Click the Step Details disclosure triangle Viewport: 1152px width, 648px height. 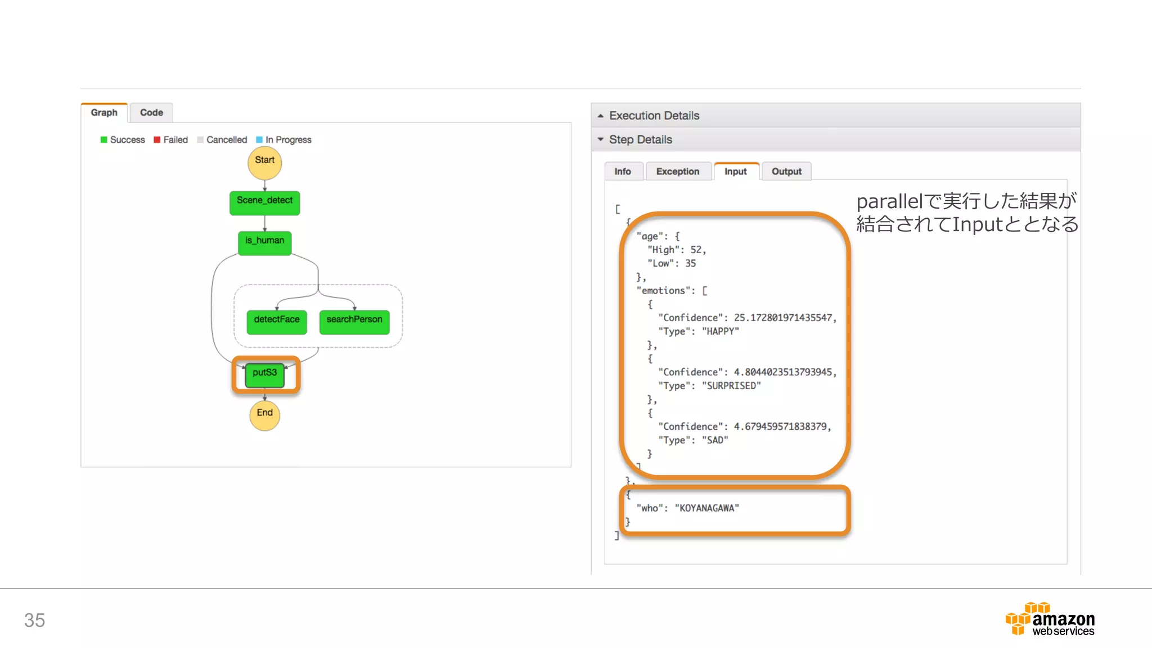click(600, 139)
